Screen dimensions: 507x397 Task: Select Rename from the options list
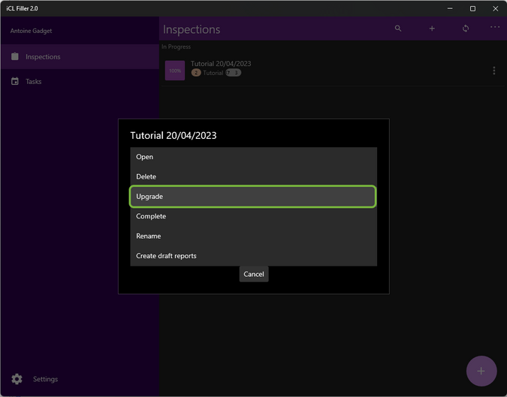[254, 236]
